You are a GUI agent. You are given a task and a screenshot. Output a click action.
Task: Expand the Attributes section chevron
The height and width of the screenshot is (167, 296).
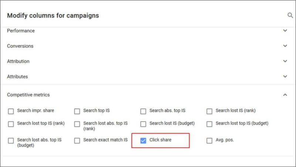[x=285, y=77]
